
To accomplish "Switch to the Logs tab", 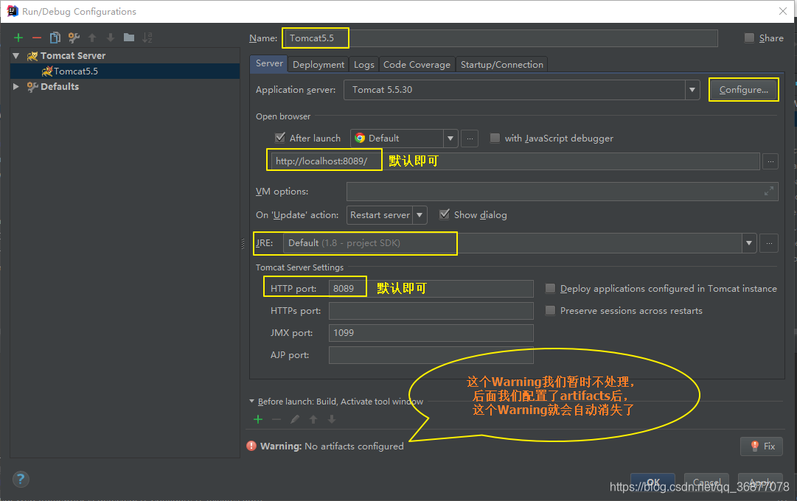I will point(364,65).
